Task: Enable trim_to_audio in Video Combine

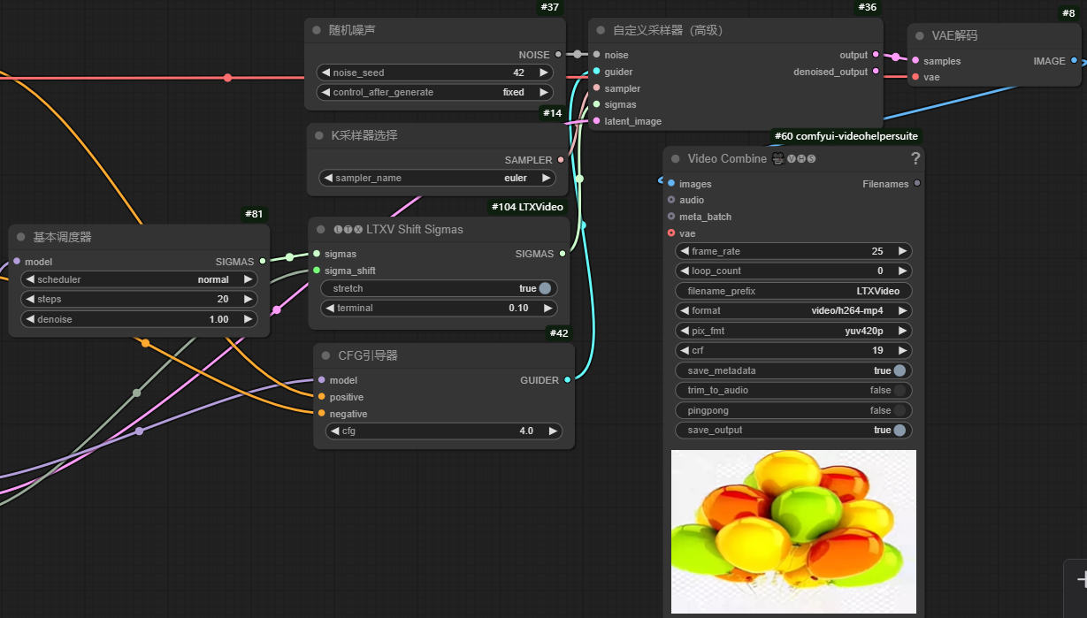Action: 899,391
